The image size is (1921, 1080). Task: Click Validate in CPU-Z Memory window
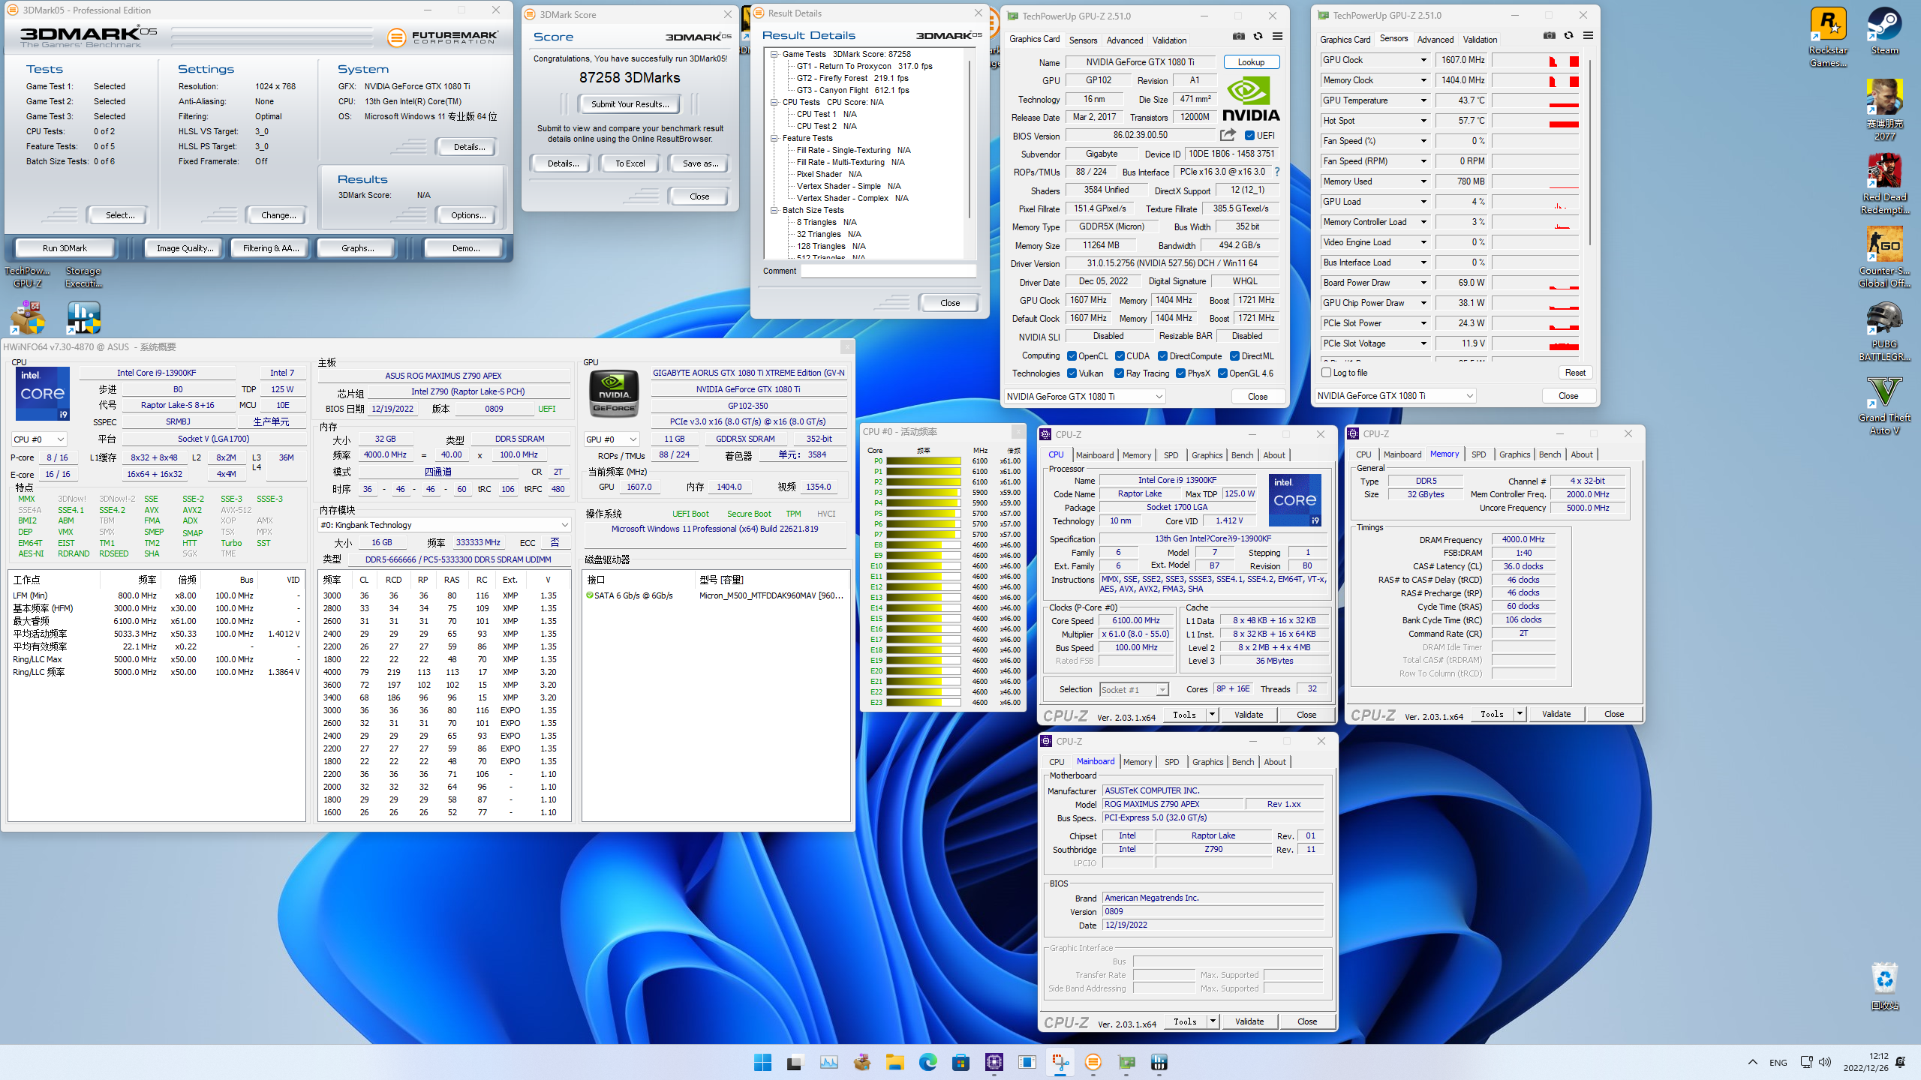pos(1556,714)
